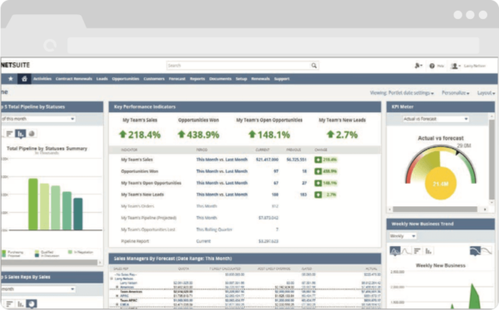This screenshot has height=310, width=499.
Task: Select the rightmost curve icon in Weekly Trend
Action: pos(487,251)
